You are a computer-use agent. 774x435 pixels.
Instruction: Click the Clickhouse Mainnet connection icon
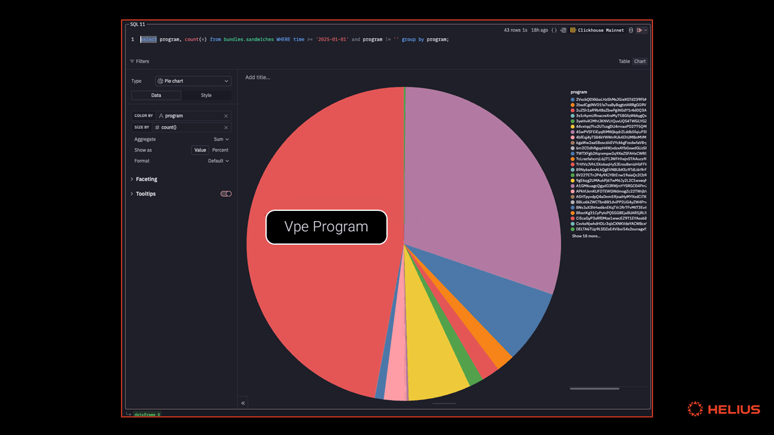tap(573, 30)
